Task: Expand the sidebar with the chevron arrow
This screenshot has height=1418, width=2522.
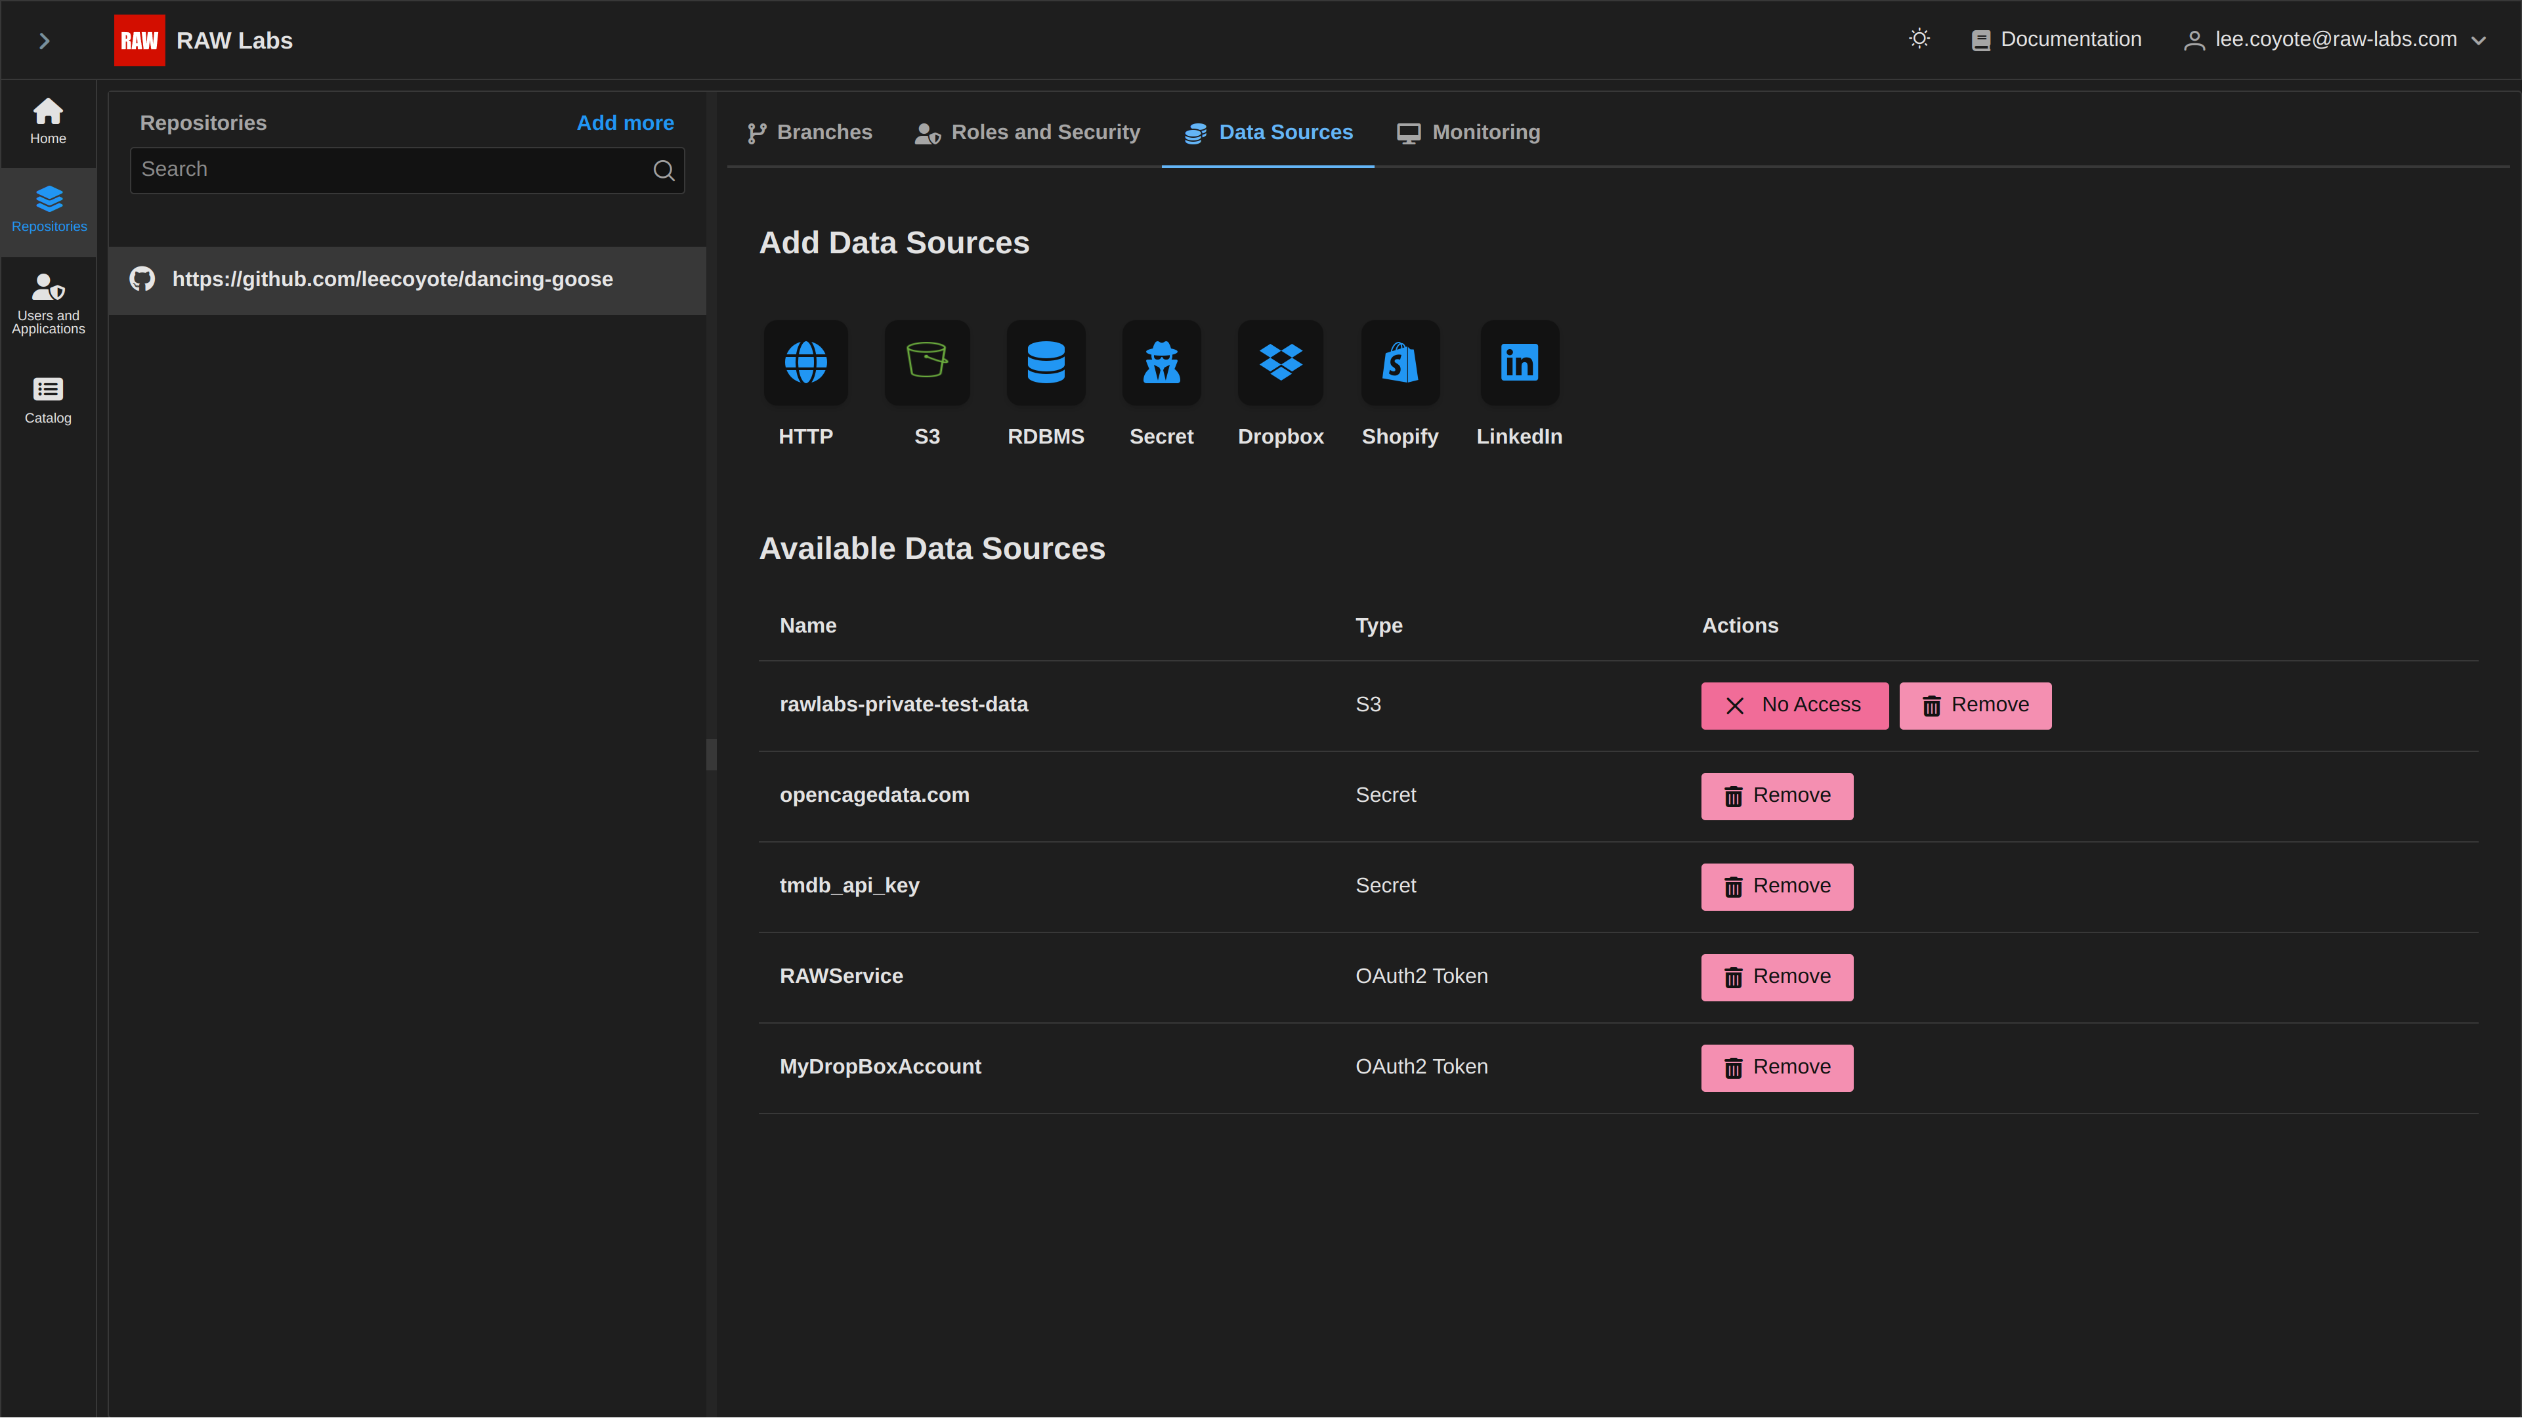Action: point(44,40)
